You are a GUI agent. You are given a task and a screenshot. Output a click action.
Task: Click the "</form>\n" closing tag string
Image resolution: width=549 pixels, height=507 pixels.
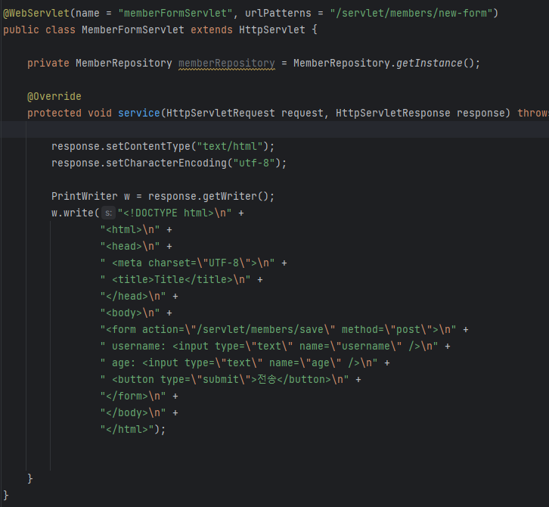pyautogui.click(x=133, y=396)
